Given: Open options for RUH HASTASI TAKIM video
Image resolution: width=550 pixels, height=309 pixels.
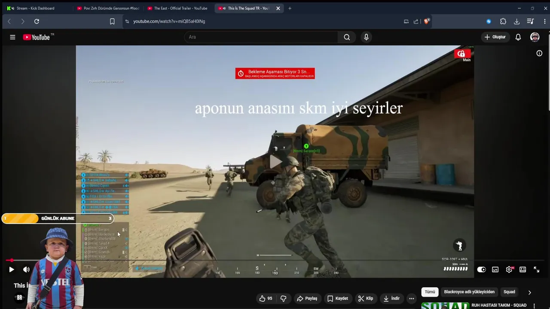Looking at the screenshot, I should click(x=535, y=306).
